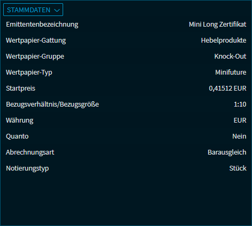Viewport: 252px width, 226px height.
Task: Open the STAMMDATEN dropdown
Action: tap(33, 10)
